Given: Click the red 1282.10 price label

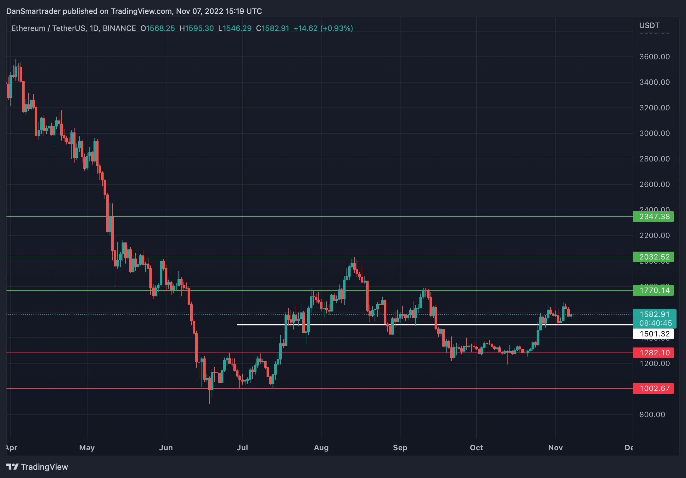Looking at the screenshot, I should [x=653, y=353].
